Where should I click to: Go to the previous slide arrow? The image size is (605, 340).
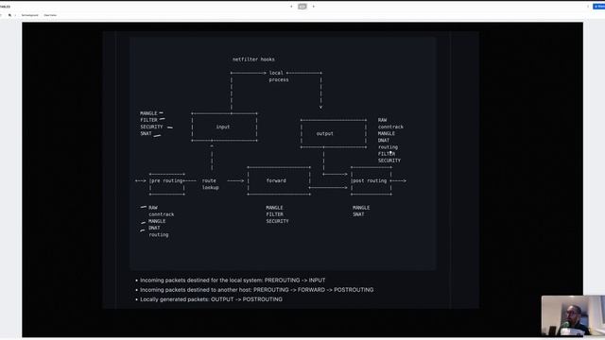point(291,7)
